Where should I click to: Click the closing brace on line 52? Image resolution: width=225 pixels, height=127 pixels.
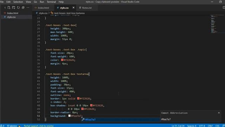click(x=45, y=119)
